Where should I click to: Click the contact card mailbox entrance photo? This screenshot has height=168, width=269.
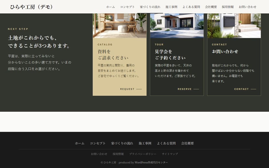234,26
